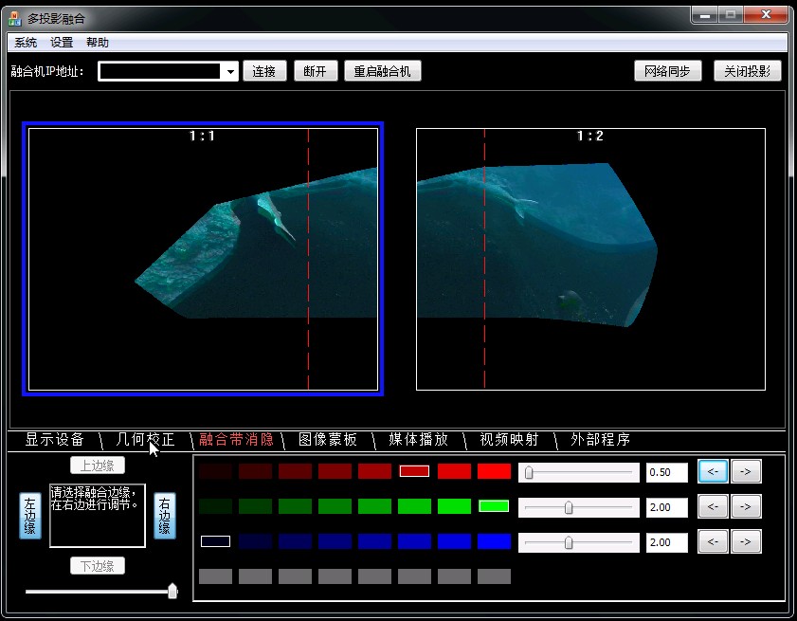The width and height of the screenshot is (797, 621).
Task: Click the red row right arrow button
Action: [x=746, y=471]
